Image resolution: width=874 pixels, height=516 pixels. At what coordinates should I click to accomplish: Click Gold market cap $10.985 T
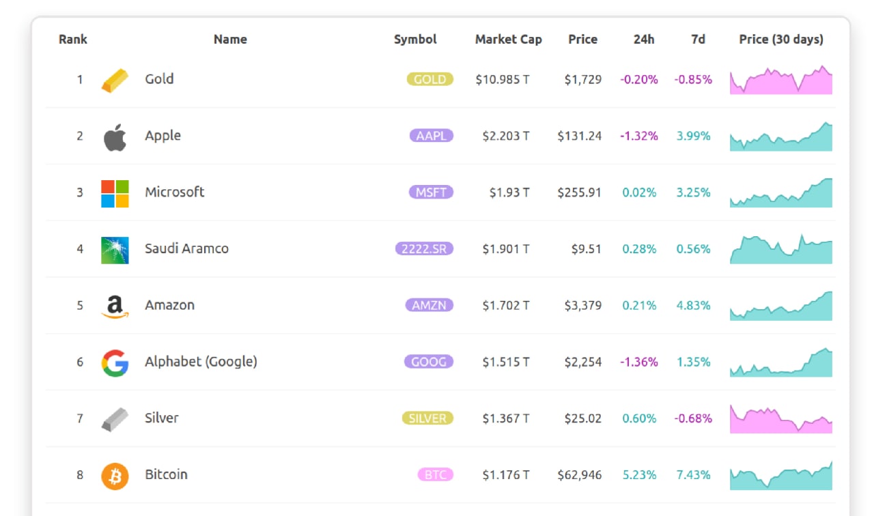tap(503, 80)
